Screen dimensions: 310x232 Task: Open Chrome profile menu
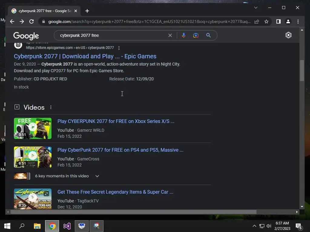click(x=288, y=21)
